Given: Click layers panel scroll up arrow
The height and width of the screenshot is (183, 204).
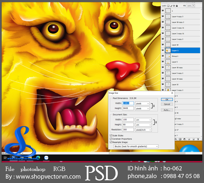Looking at the screenshot, I should (202, 9).
